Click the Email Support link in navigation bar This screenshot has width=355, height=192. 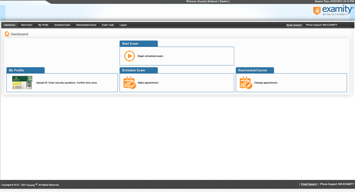click(294, 25)
